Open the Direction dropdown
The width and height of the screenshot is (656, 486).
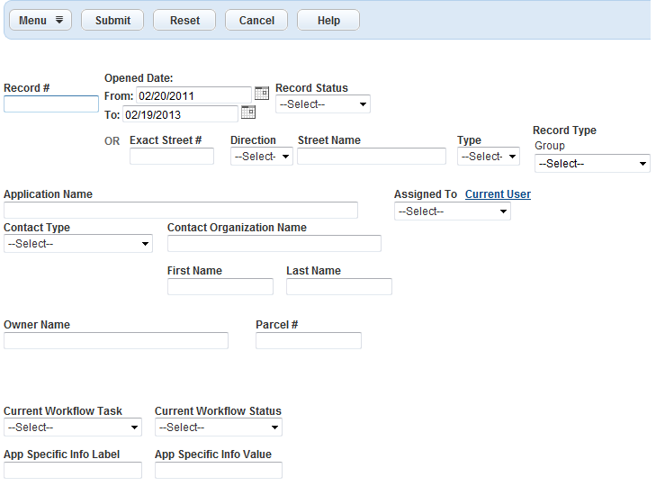pos(262,157)
